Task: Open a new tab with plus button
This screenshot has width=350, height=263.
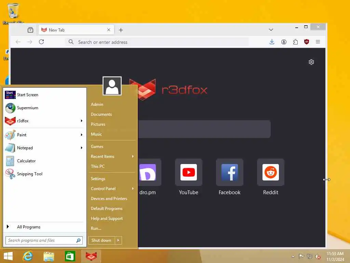Action: coord(121,30)
